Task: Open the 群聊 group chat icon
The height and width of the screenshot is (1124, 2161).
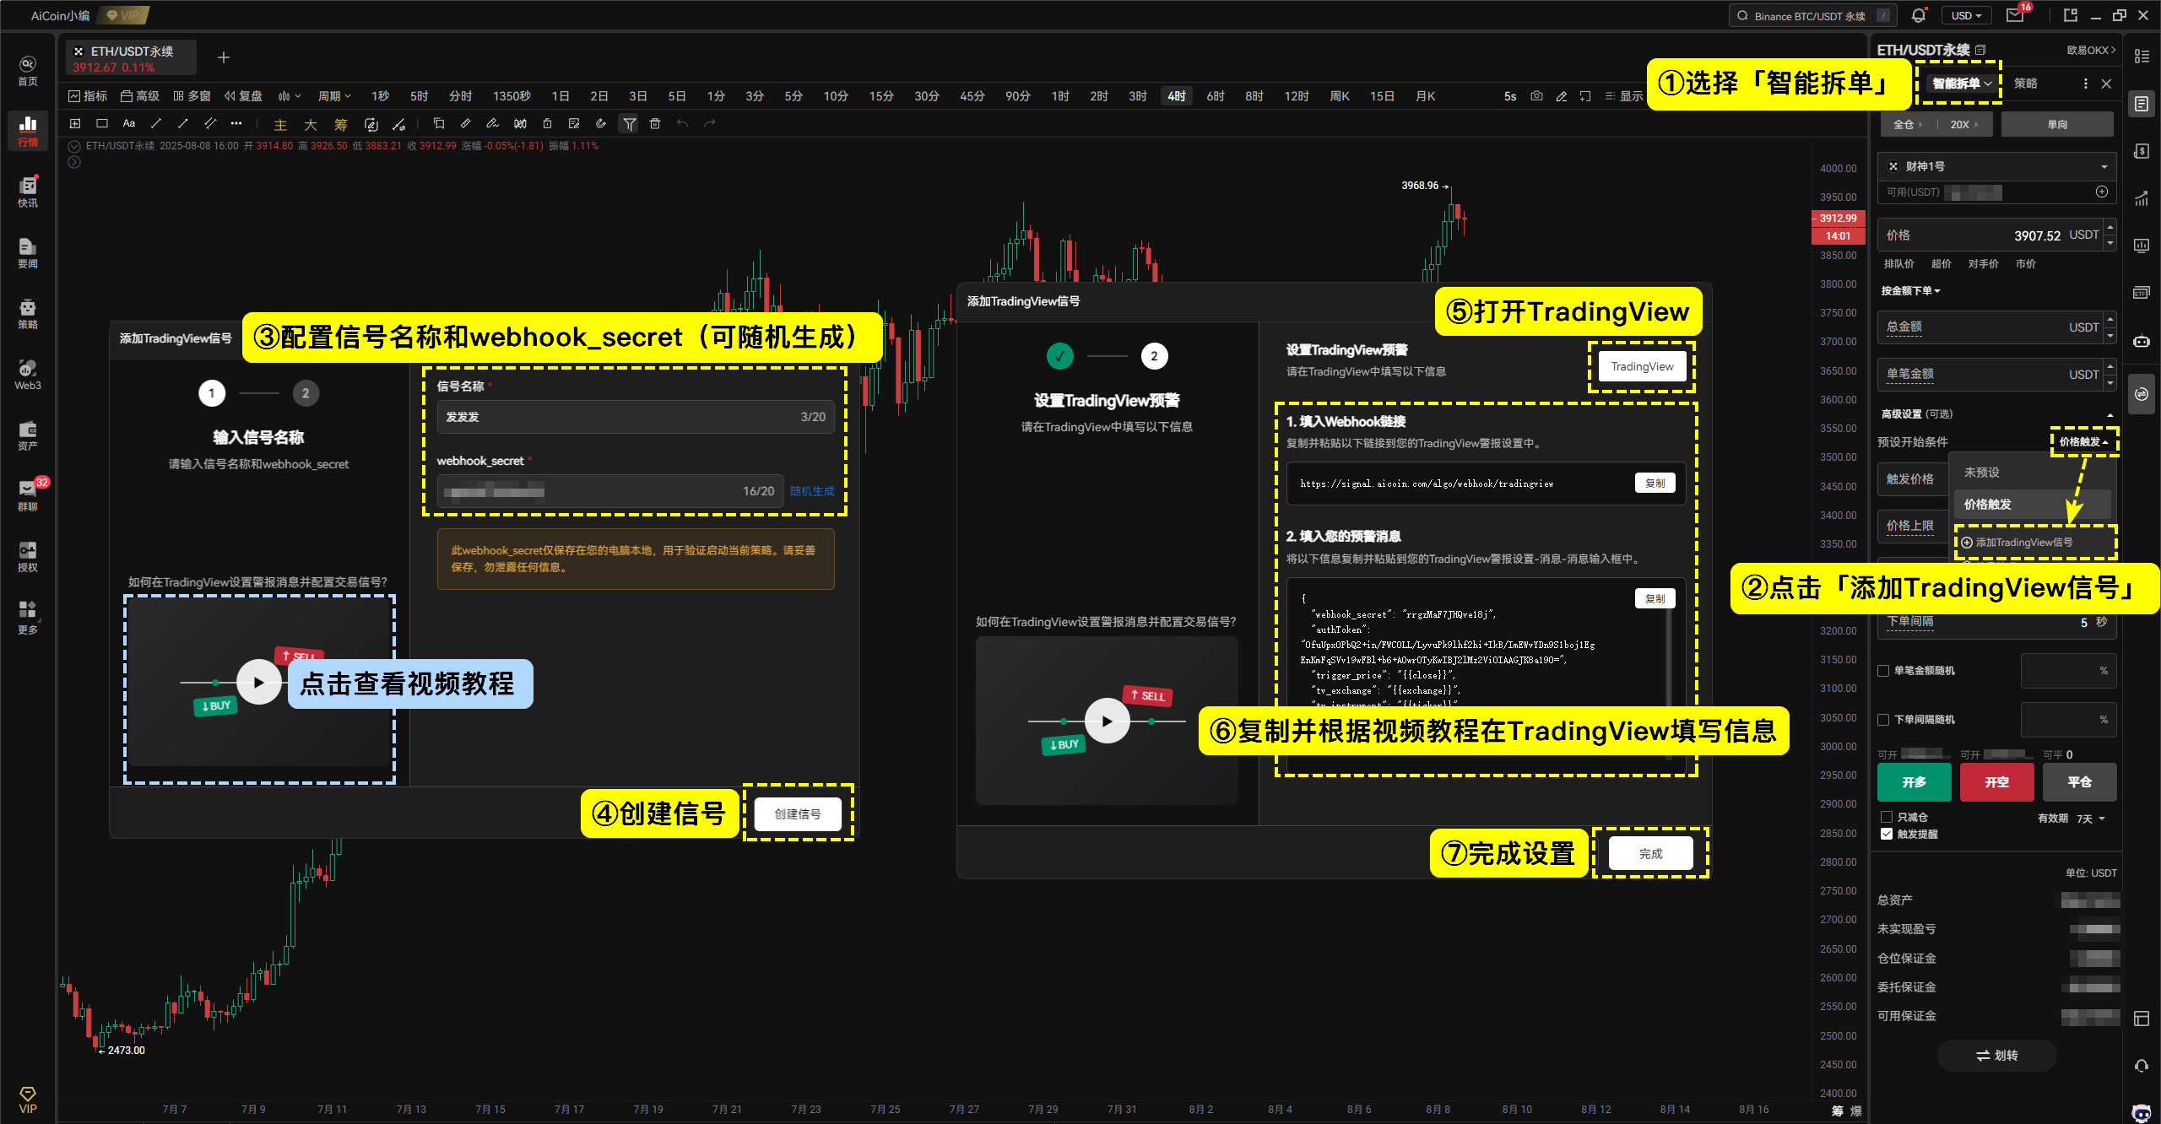Action: [28, 494]
